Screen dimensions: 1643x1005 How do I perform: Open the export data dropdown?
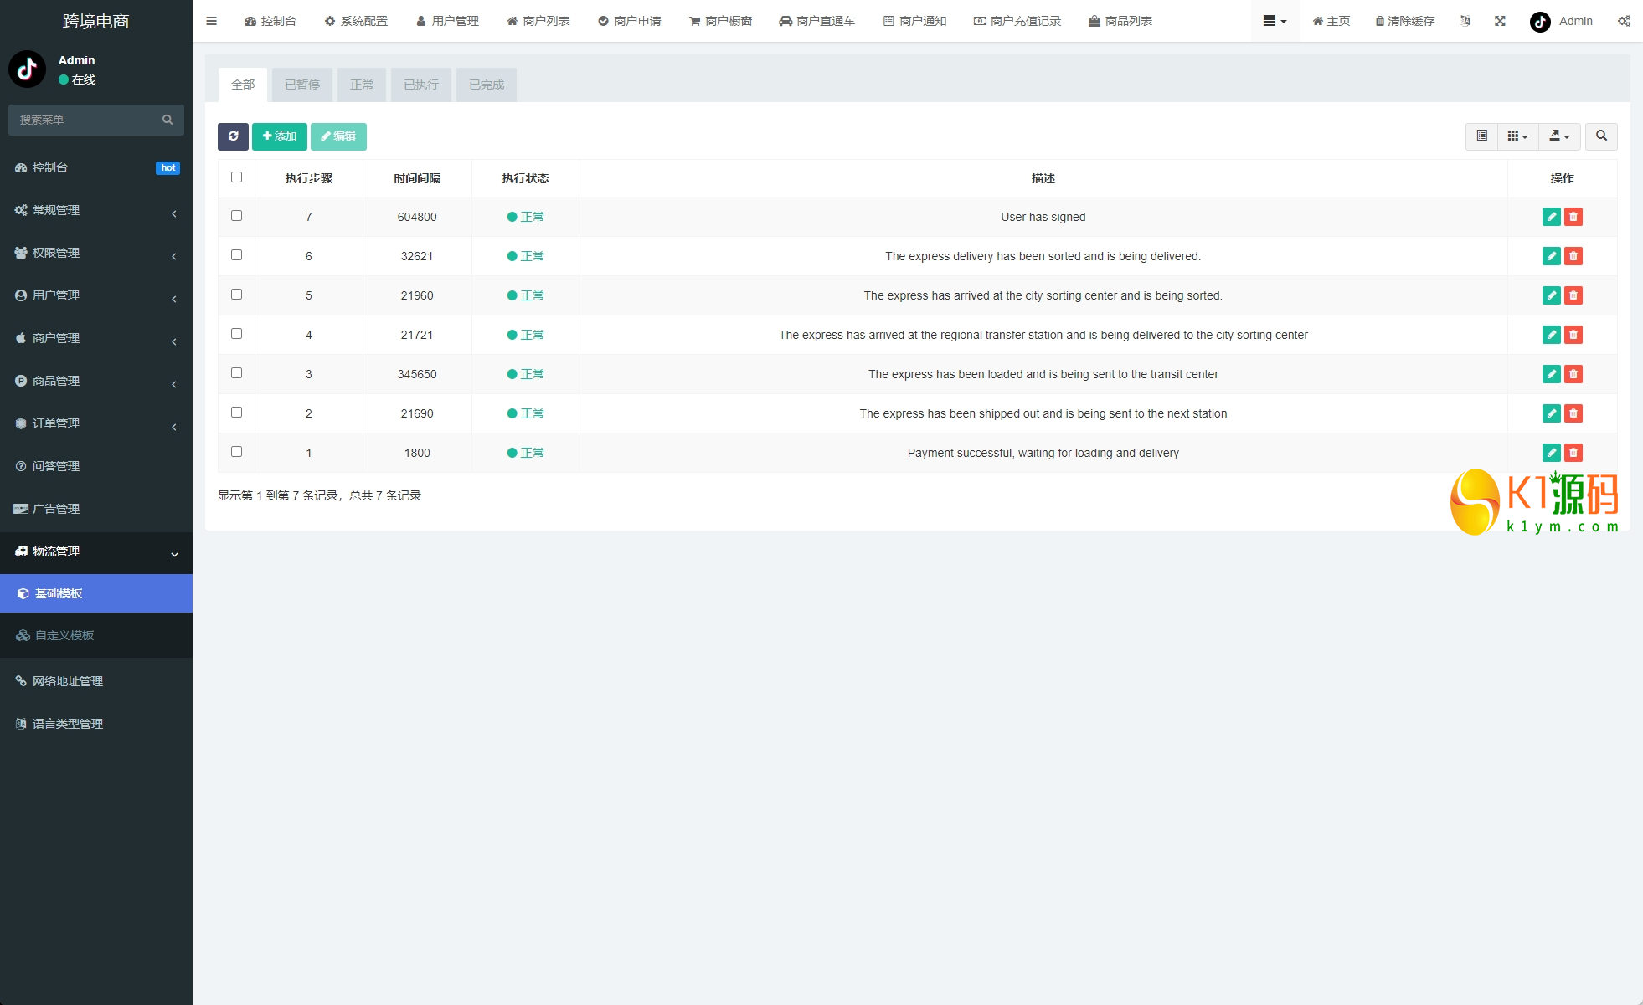click(x=1558, y=136)
